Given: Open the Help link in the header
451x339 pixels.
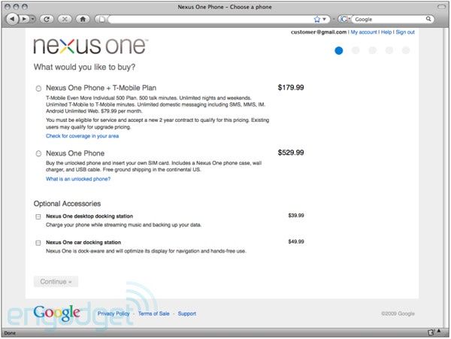Looking at the screenshot, I should (386, 32).
